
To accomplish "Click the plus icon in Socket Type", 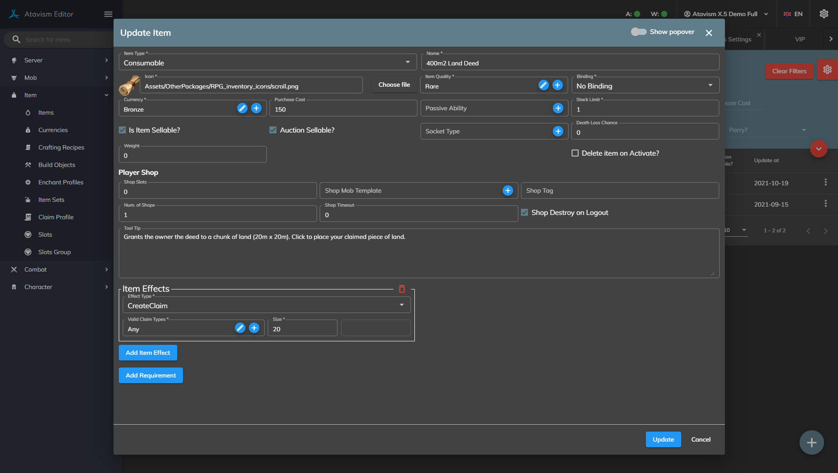I will [x=558, y=131].
